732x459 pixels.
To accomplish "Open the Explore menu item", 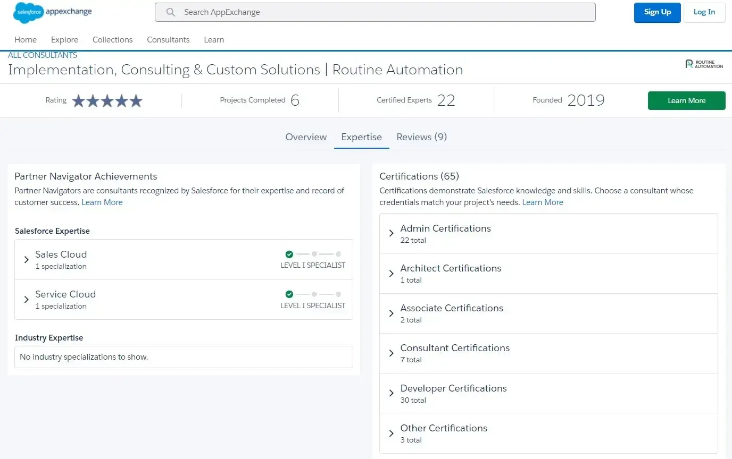I will pos(64,40).
